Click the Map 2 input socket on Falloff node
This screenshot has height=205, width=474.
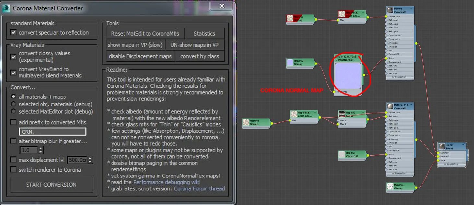coord(338,124)
